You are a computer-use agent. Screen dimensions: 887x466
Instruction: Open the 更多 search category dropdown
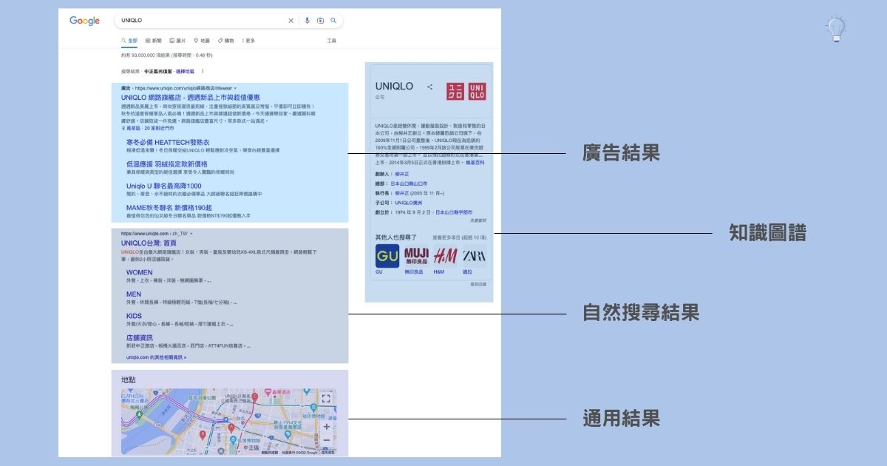pyautogui.click(x=249, y=41)
